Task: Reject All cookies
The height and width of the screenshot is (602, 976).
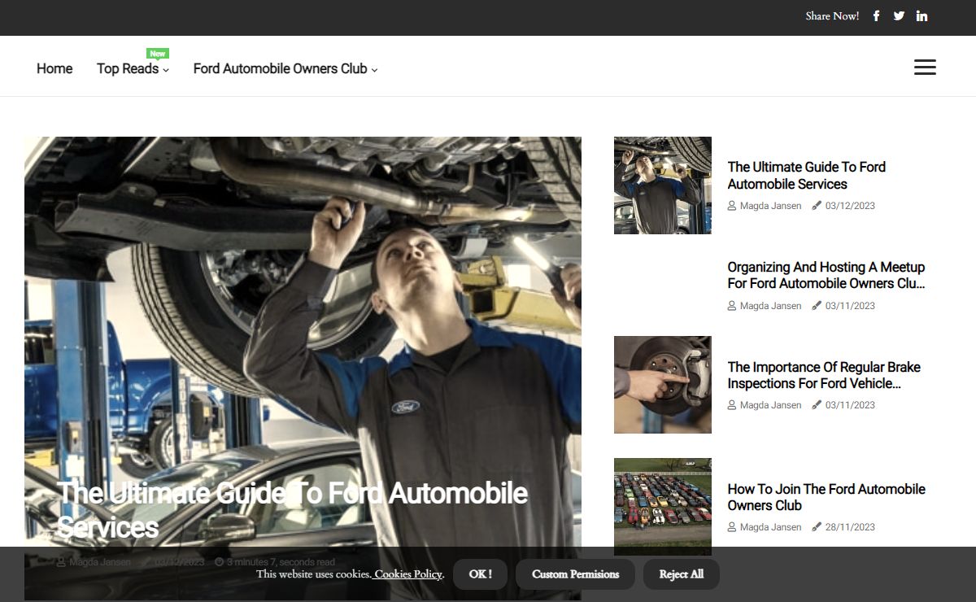Action: 682,574
